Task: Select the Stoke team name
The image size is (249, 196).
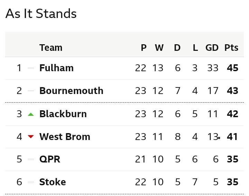Action: (x=53, y=182)
